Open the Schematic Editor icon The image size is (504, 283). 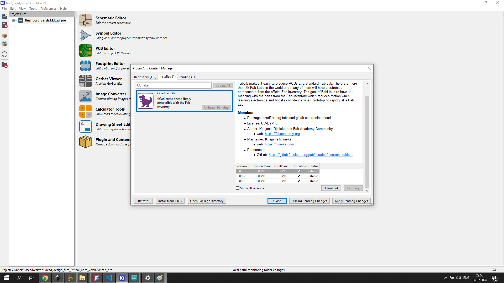pyautogui.click(x=86, y=20)
